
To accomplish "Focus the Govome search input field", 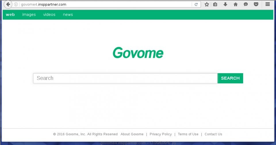I will pos(125,78).
